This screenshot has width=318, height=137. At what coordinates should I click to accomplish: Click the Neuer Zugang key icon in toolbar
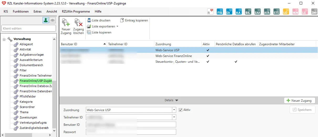click(x=66, y=22)
